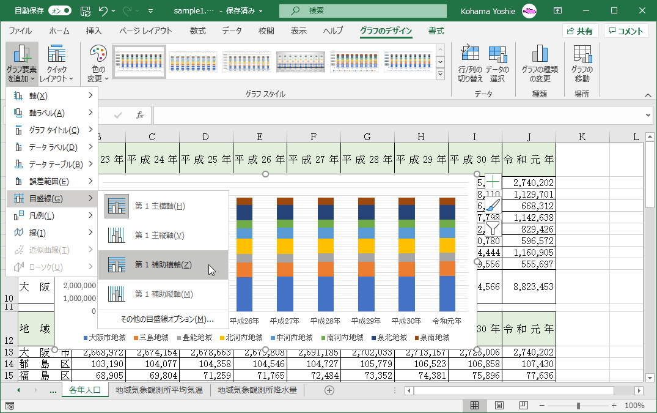Expand the chart styles gallery more arrow
657x413 pixels.
click(x=440, y=74)
